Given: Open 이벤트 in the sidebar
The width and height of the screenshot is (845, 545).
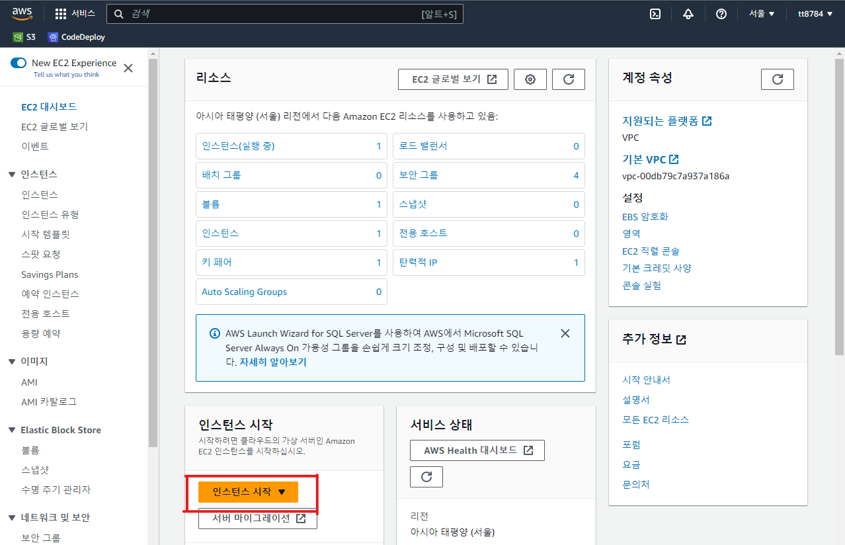Looking at the screenshot, I should point(35,146).
